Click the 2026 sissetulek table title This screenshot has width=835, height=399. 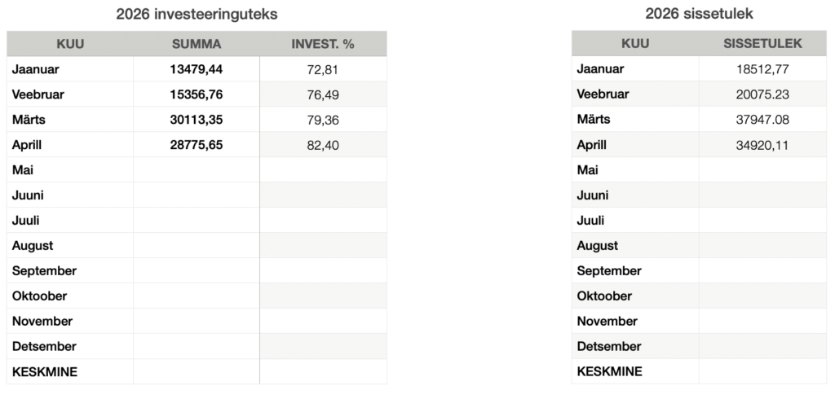(699, 14)
